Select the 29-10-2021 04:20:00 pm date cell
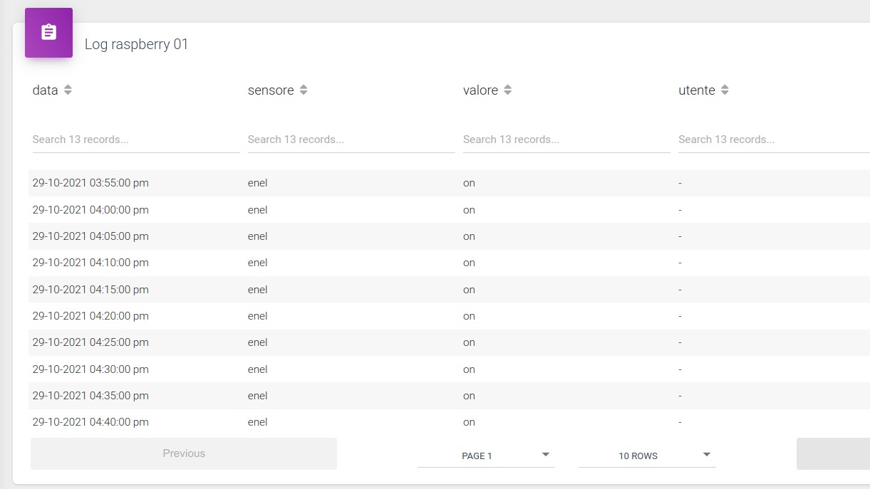 point(90,316)
